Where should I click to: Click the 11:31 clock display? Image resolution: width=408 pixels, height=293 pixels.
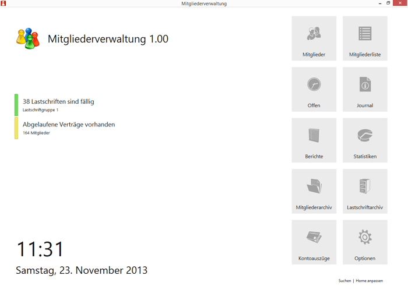point(40,249)
